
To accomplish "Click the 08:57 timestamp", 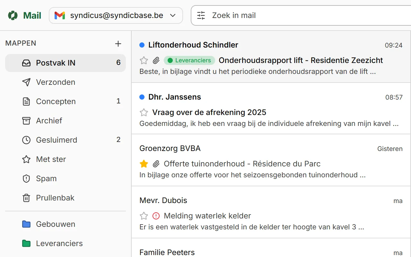I will click(394, 97).
